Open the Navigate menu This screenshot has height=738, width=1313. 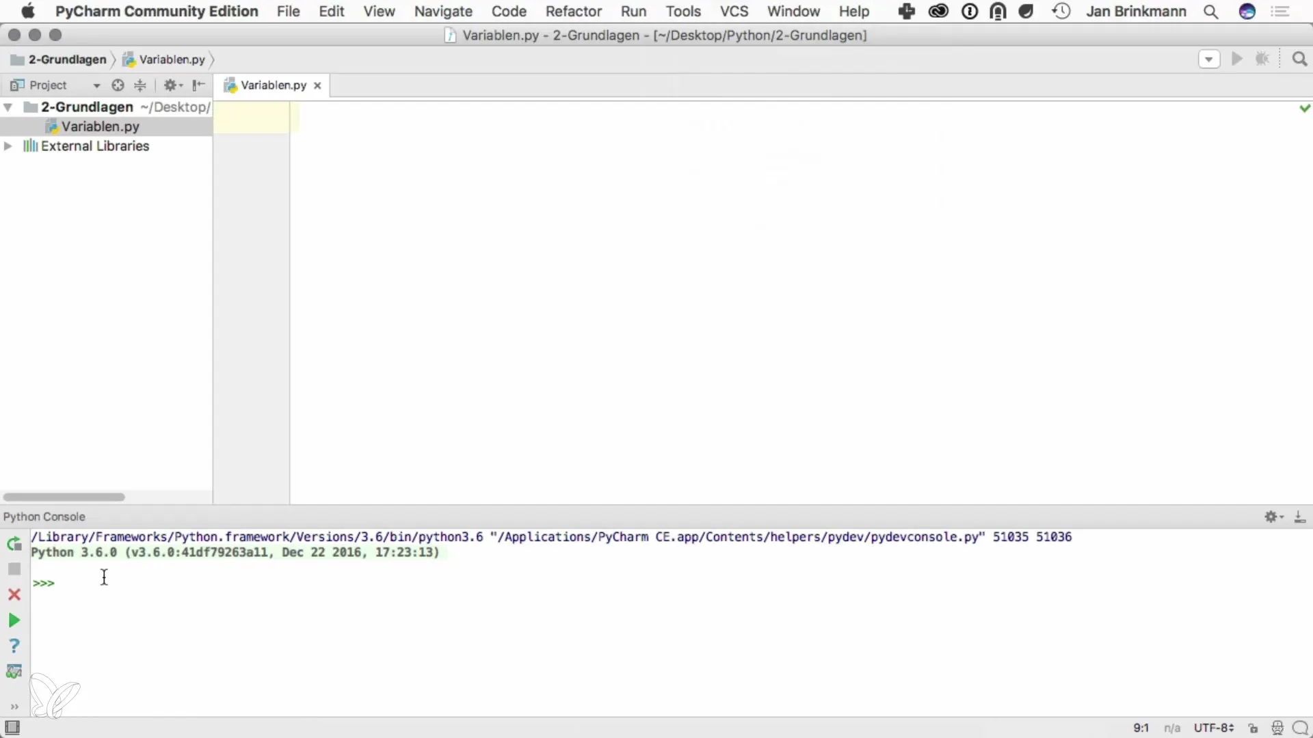click(443, 12)
